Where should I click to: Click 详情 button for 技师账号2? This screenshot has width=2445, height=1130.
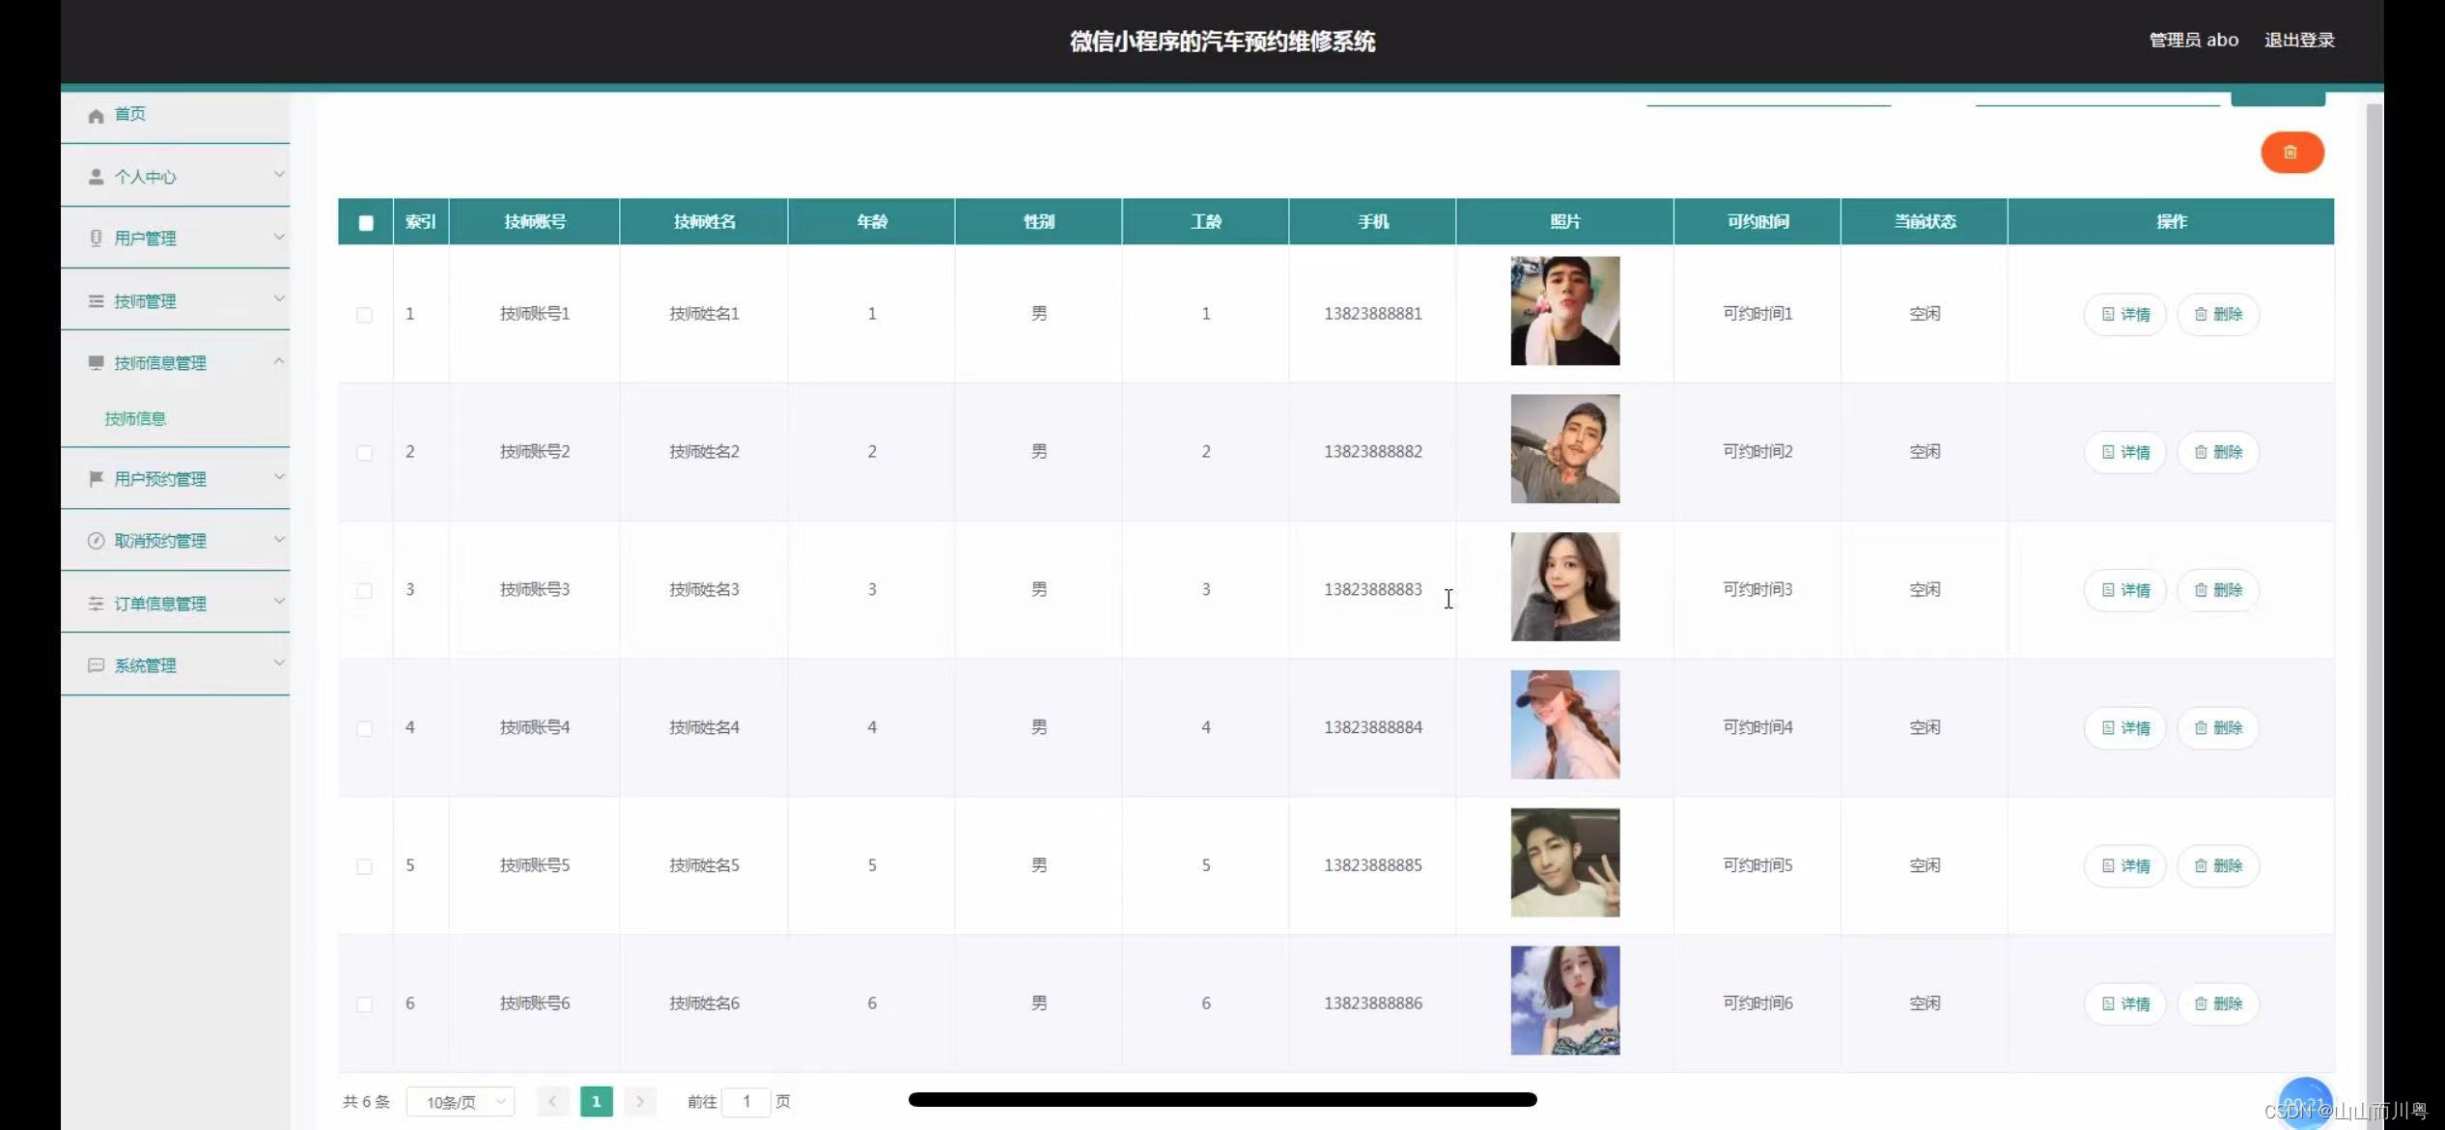click(x=2124, y=452)
